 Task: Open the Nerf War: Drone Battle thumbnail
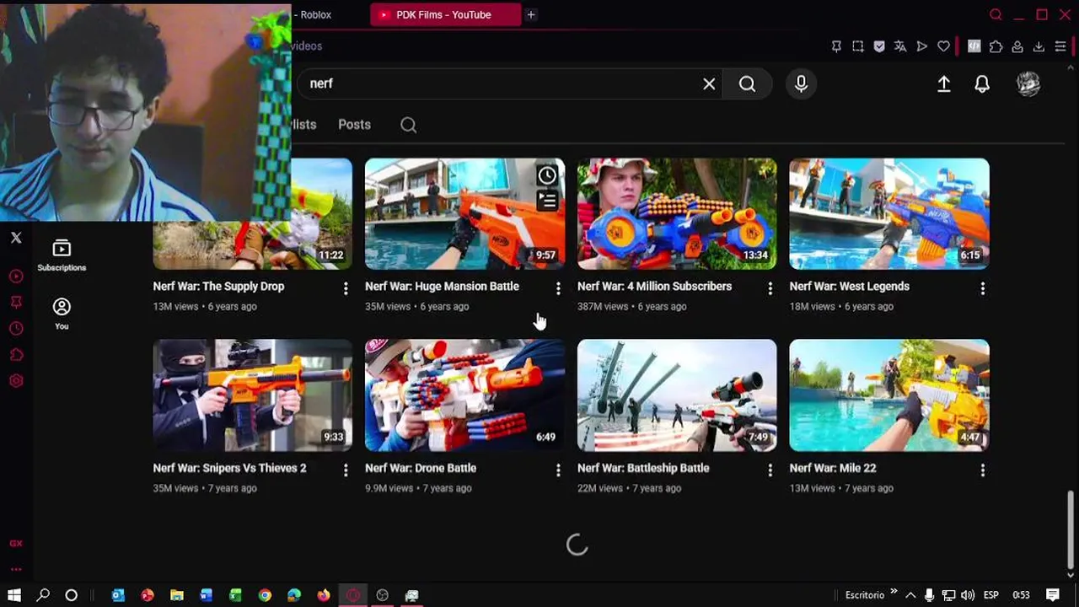pyautogui.click(x=464, y=395)
